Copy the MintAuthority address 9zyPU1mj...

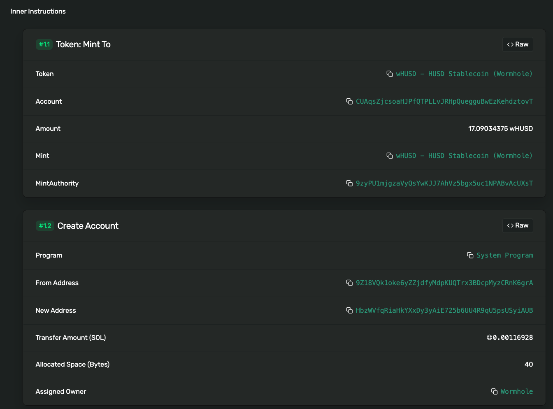[x=349, y=183]
